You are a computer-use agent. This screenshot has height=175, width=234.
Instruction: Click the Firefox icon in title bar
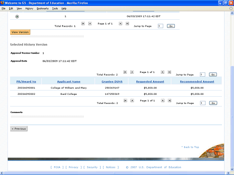(x=2, y=3)
